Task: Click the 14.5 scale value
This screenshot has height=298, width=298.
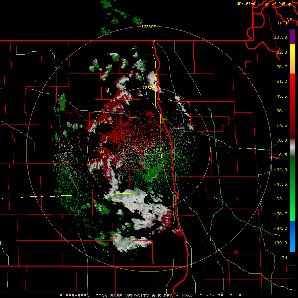Action: click(x=282, y=125)
